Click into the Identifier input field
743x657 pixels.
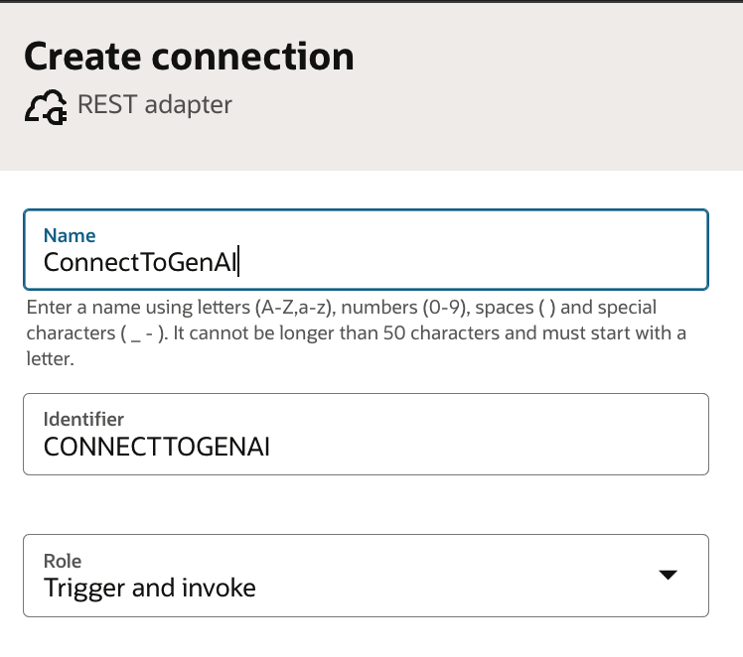[366, 434]
